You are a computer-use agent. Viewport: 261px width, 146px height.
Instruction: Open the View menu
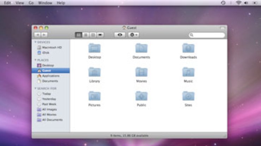click(20, 3)
